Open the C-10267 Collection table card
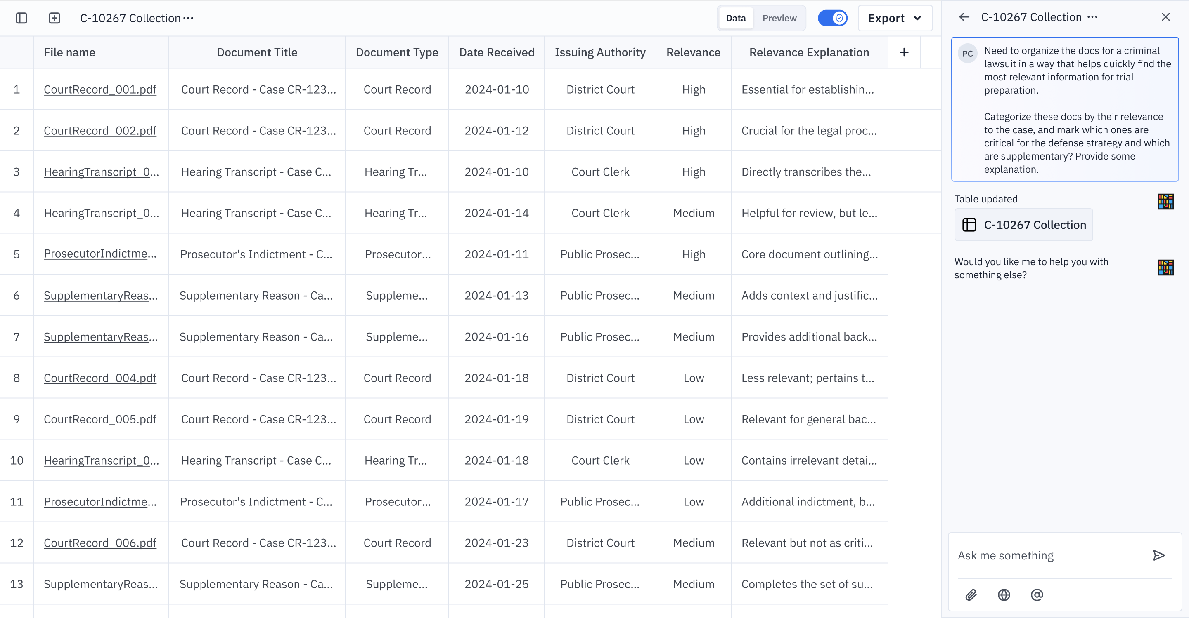 click(1023, 225)
